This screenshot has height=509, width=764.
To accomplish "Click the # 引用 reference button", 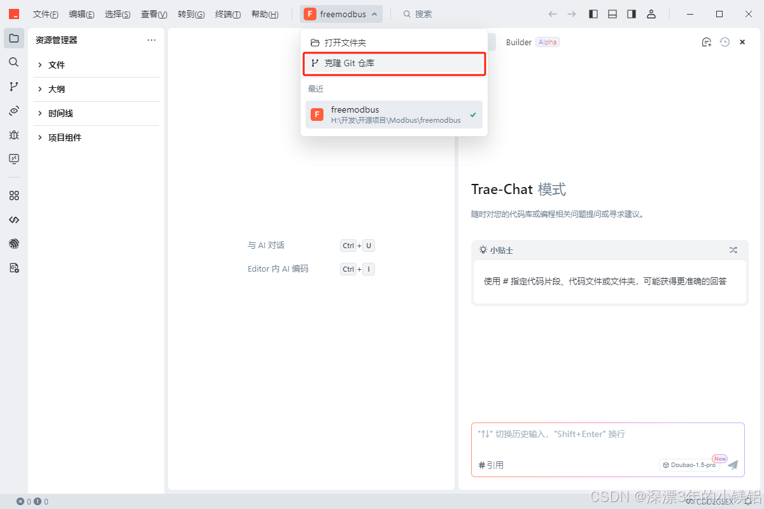I will (491, 465).
